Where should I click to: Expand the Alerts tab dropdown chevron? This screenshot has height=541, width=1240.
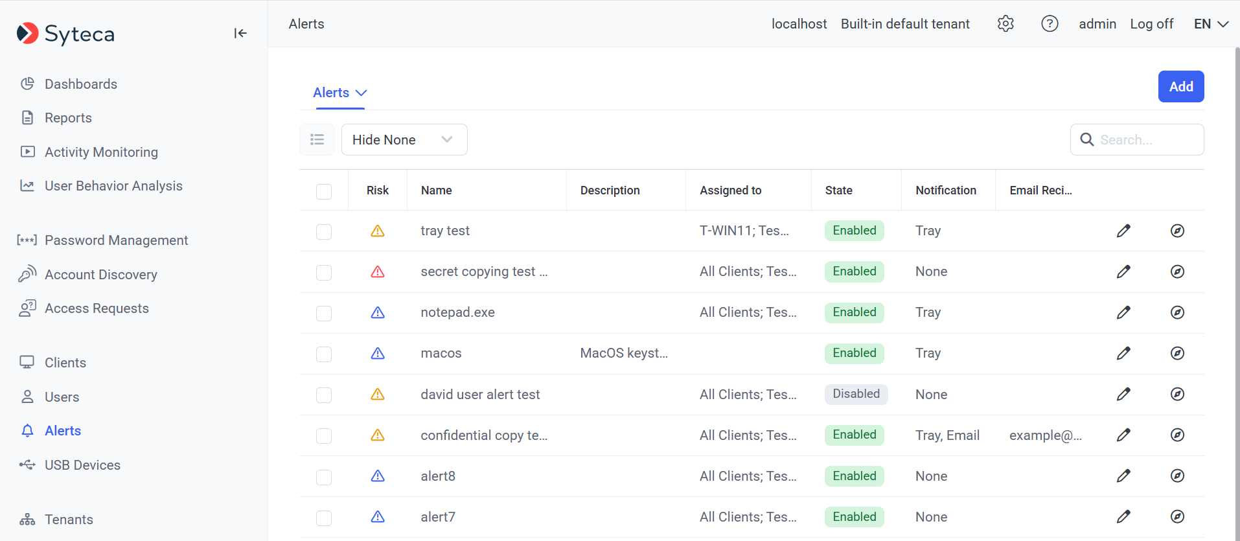click(x=362, y=93)
